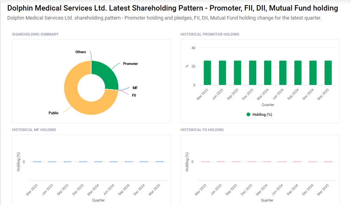
Task: Click the Public label on donut chart
Action: click(x=53, y=113)
